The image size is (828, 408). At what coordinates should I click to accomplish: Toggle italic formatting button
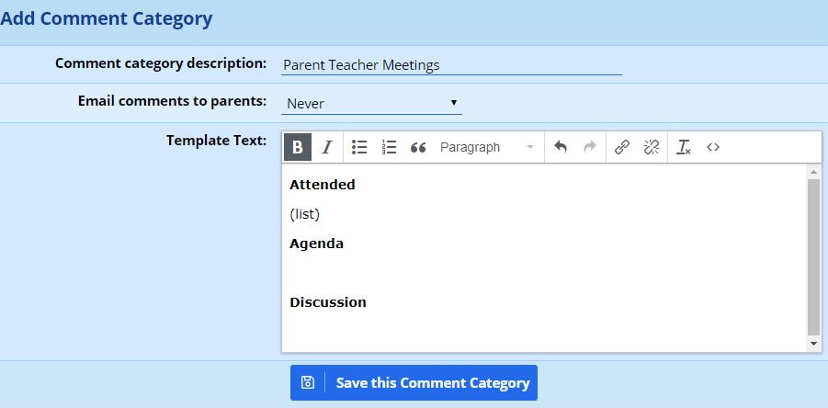[326, 147]
